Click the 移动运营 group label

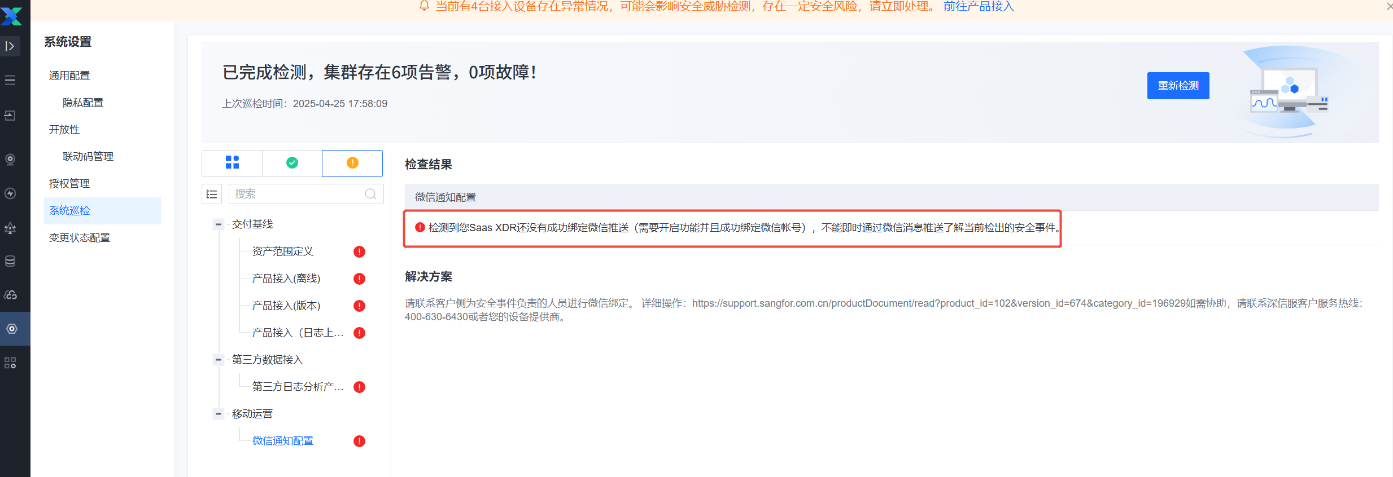pos(252,414)
